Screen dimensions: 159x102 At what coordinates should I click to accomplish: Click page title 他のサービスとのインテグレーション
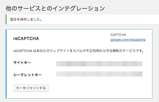pyautogui.click(x=55, y=8)
